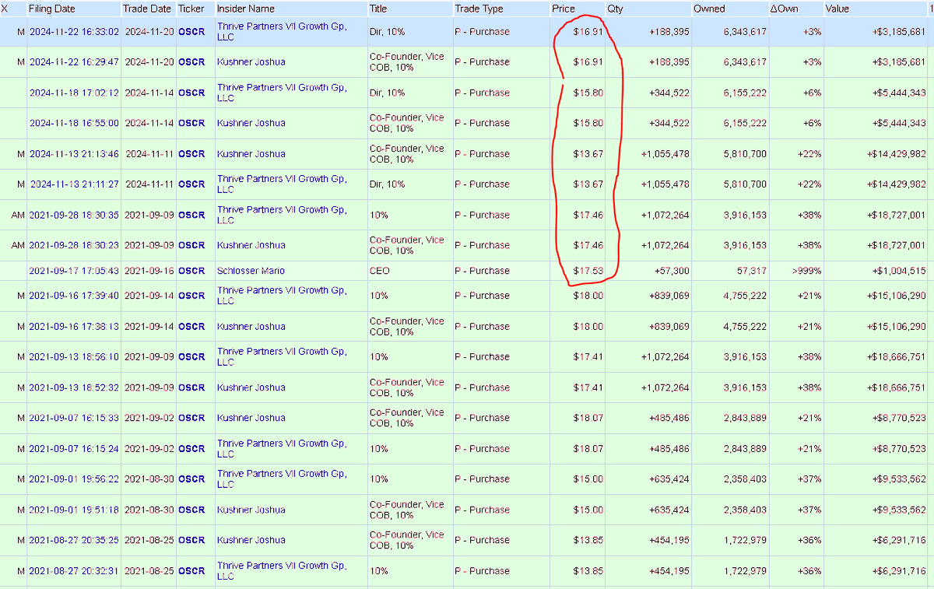
Task: Open filing dated 2021-09-28 16:30:35
Action: coord(74,215)
